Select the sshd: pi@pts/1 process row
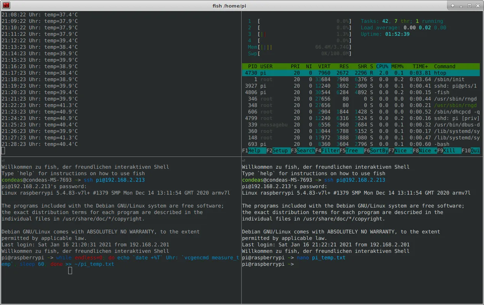Viewport: 484px width, 305px height. (361, 86)
